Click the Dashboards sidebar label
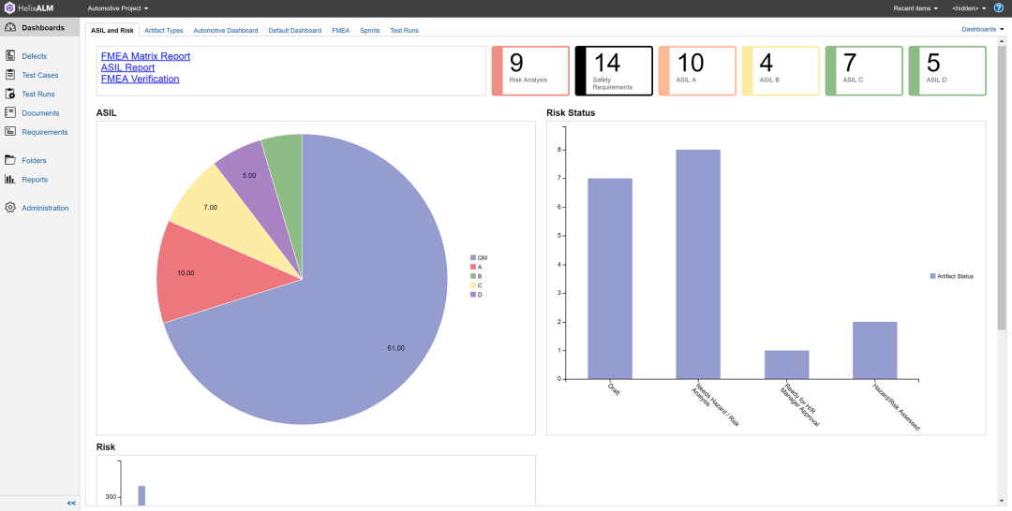 42,28
